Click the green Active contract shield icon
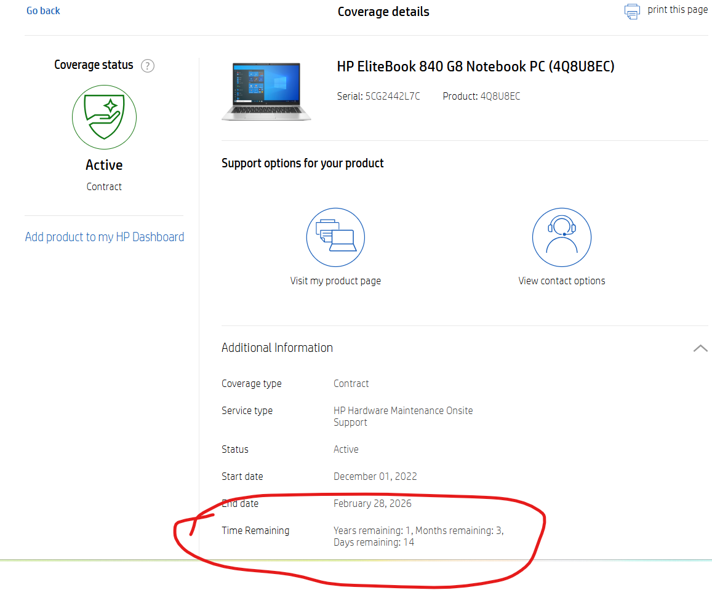The height and width of the screenshot is (590, 712). tap(104, 117)
